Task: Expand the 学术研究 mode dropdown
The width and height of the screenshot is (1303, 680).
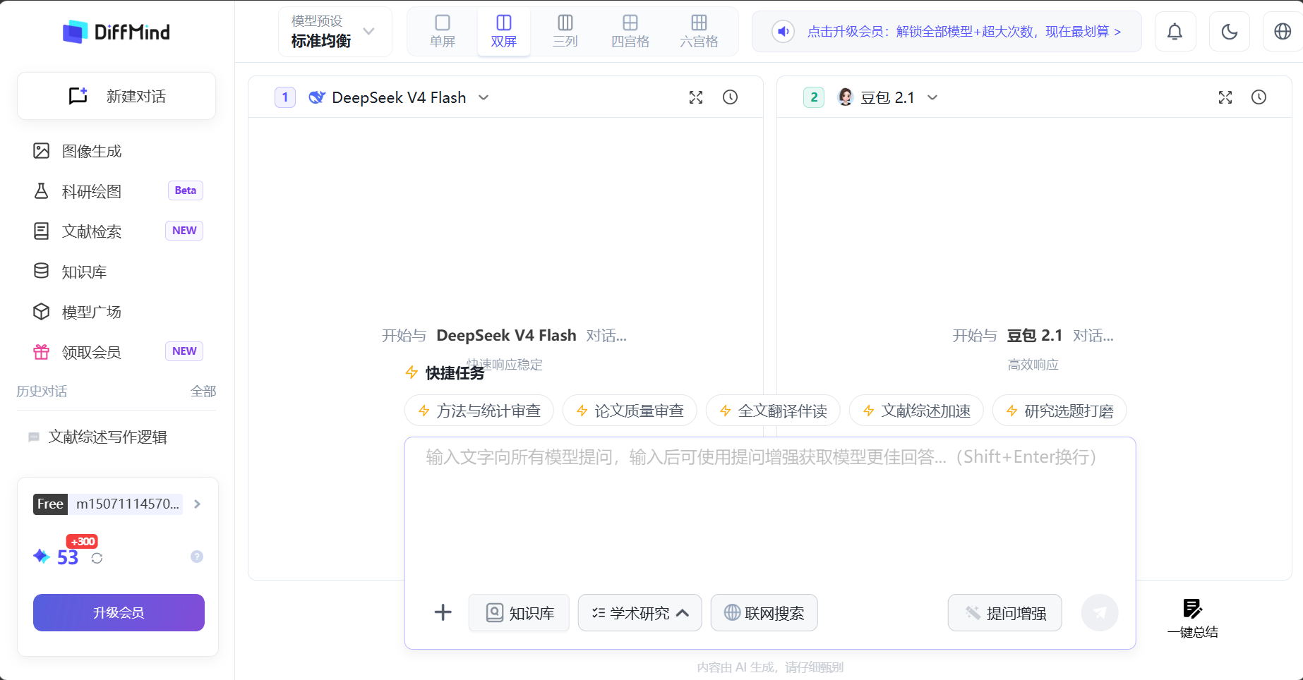Action: (640, 613)
